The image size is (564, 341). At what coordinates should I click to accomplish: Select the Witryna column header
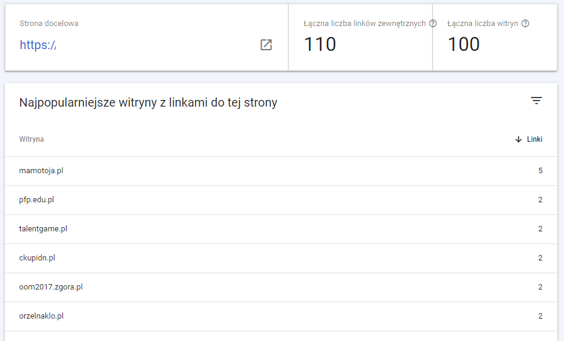tap(32, 139)
